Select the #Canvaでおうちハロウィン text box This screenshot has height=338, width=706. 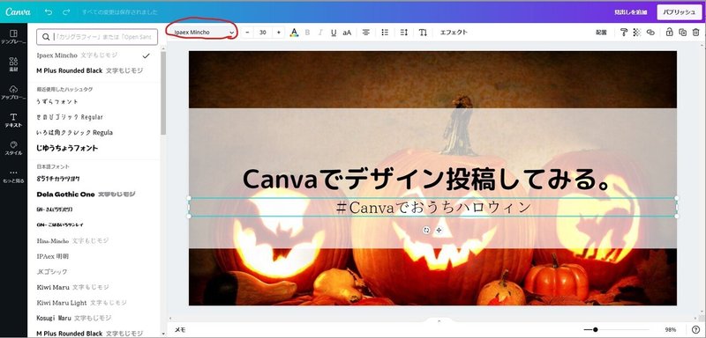[x=432, y=207]
